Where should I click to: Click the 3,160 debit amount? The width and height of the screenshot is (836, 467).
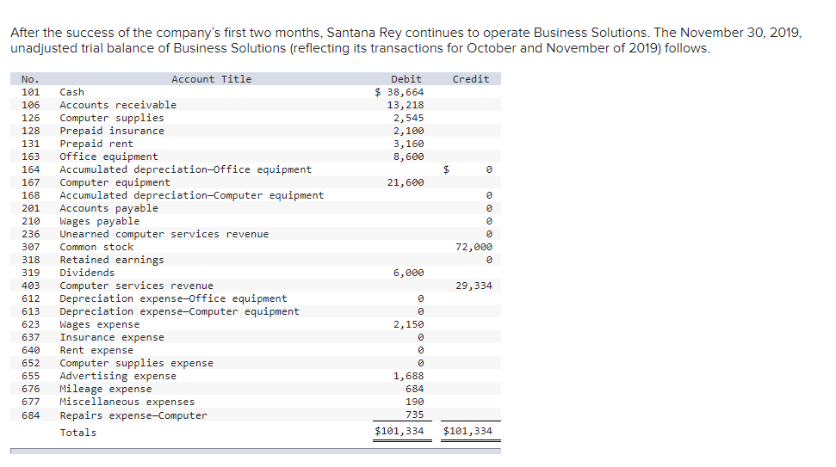click(408, 144)
